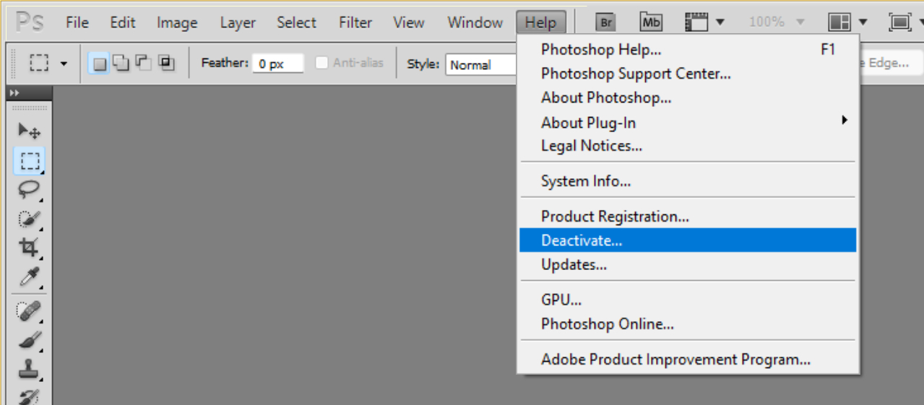Click Deactivate in the Help menu
This screenshot has width=924, height=405.
pos(582,240)
